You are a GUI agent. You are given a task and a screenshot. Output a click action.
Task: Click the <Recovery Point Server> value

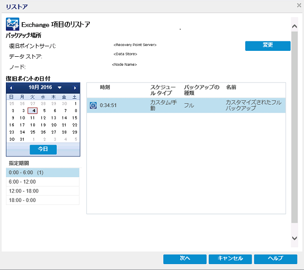point(135,45)
